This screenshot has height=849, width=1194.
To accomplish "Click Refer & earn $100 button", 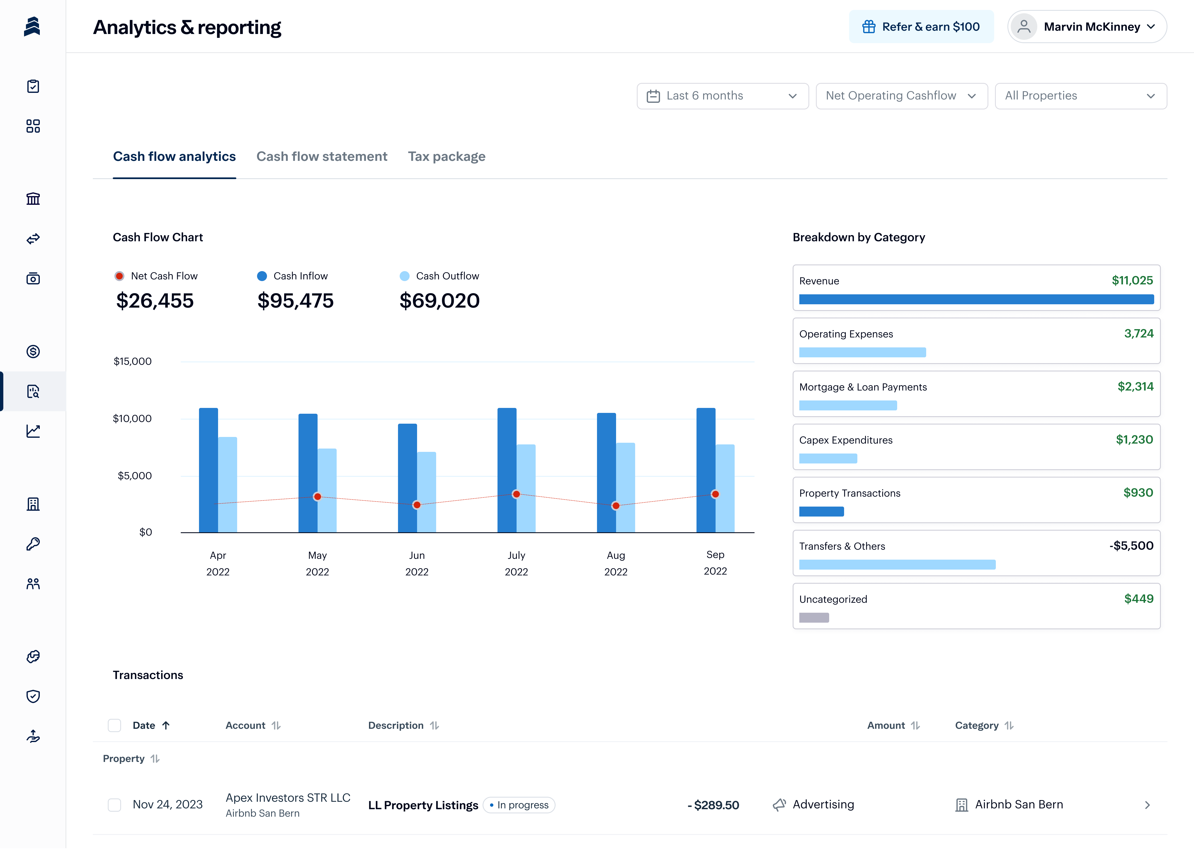I will click(x=921, y=27).
